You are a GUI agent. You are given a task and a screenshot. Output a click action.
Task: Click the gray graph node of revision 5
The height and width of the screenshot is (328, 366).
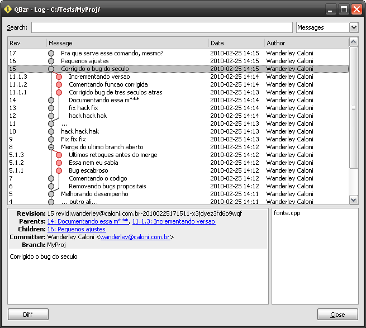click(x=51, y=194)
